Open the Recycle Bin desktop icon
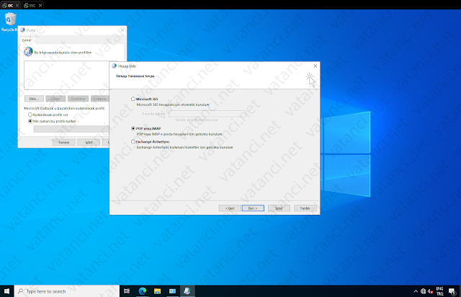Image resolution: width=461 pixels, height=297 pixels. coord(10,21)
